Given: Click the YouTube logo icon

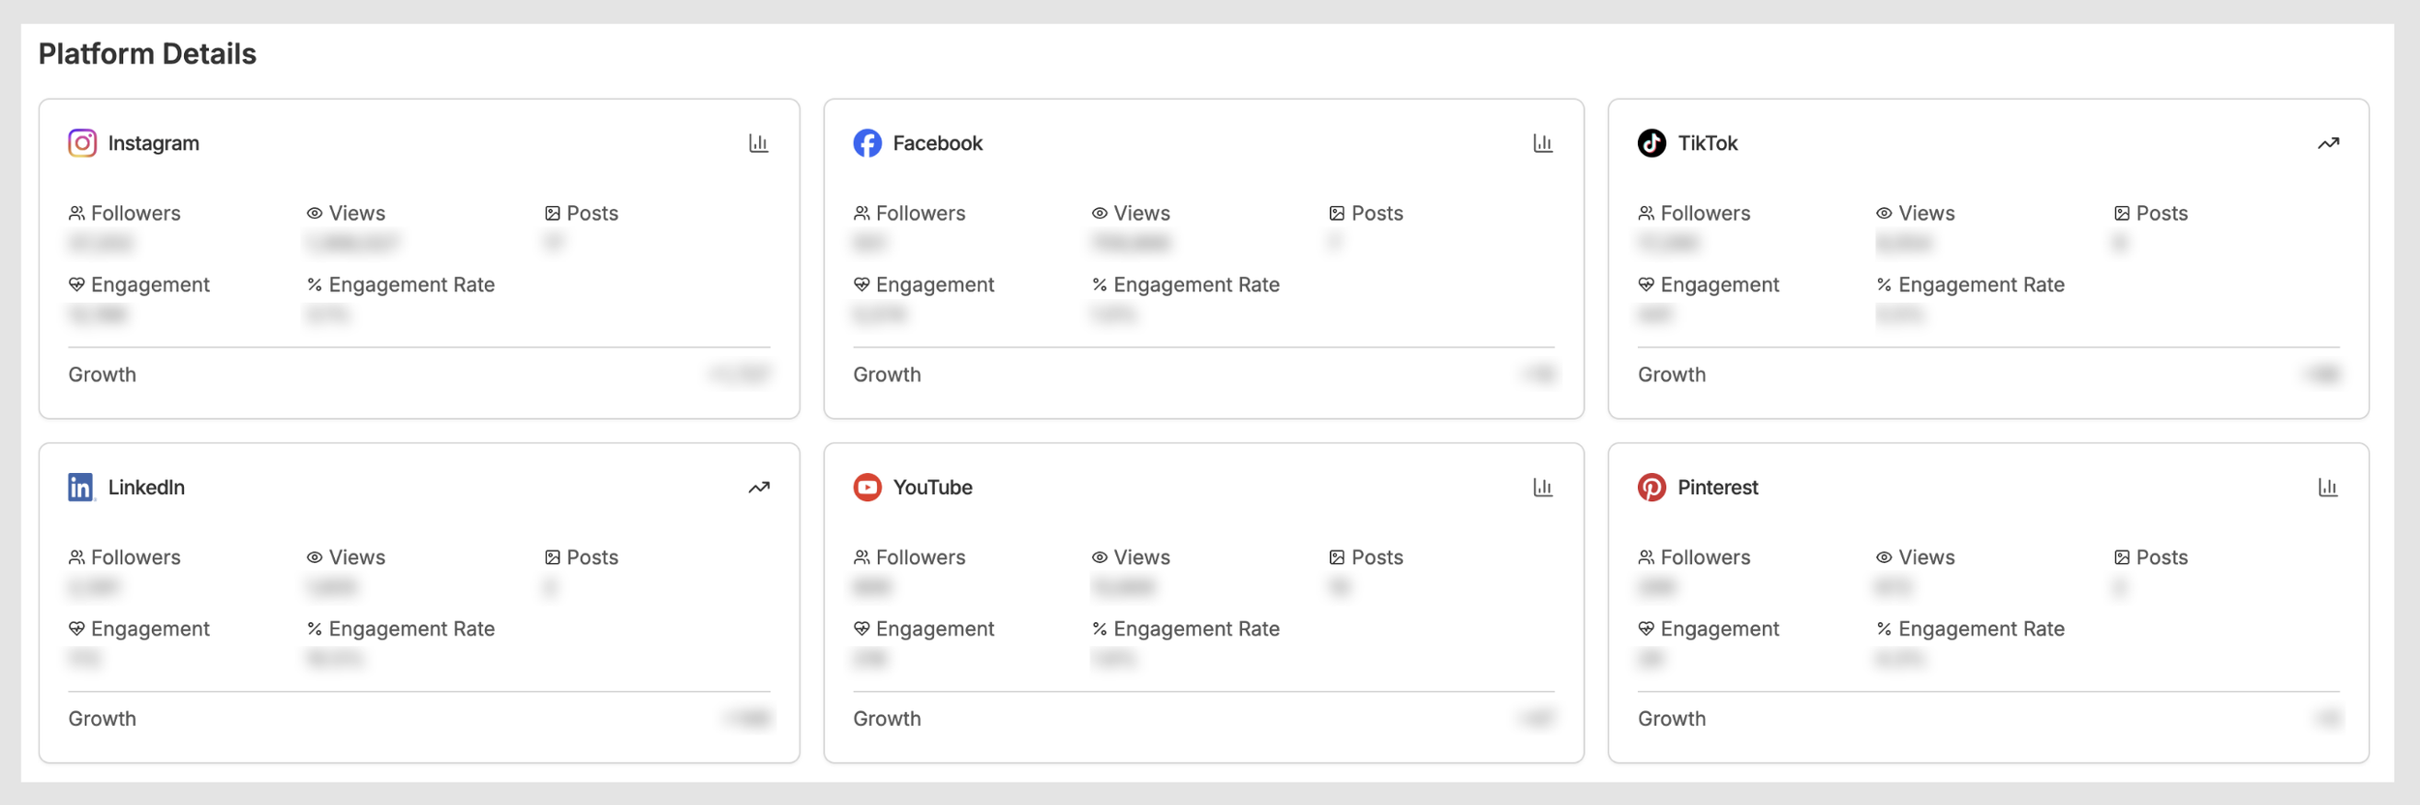Looking at the screenshot, I should tap(867, 488).
